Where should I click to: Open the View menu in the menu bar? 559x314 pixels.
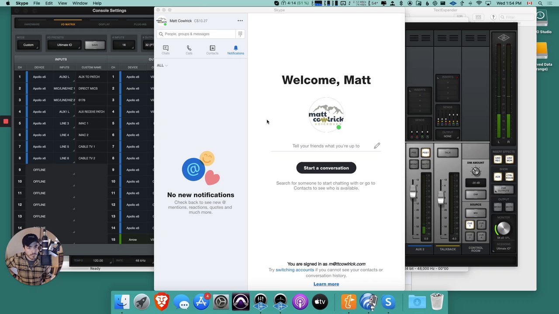62,3
